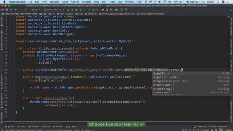Screen dimensions: 233x131
Task: Click the LF line separator status entry
Action: pyautogui.click(x=190, y=130)
